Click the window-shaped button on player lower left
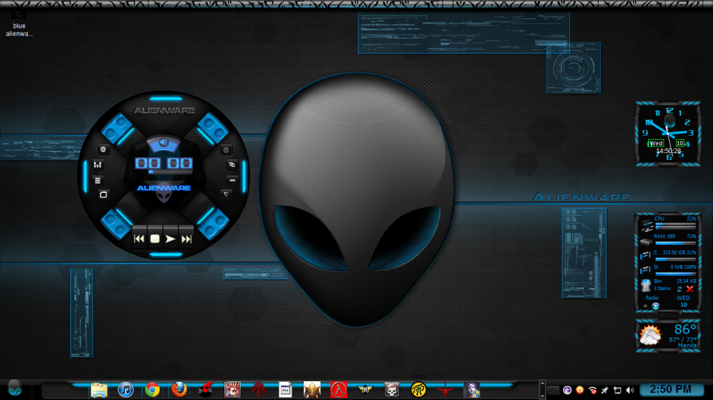This screenshot has width=713, height=400. pyautogui.click(x=103, y=194)
